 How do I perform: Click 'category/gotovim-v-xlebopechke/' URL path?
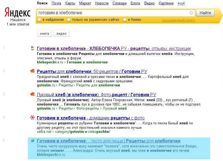83,132
